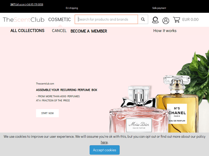Click the EU shipping text in top bar
This screenshot has height=156, width=209.
[72, 8]
